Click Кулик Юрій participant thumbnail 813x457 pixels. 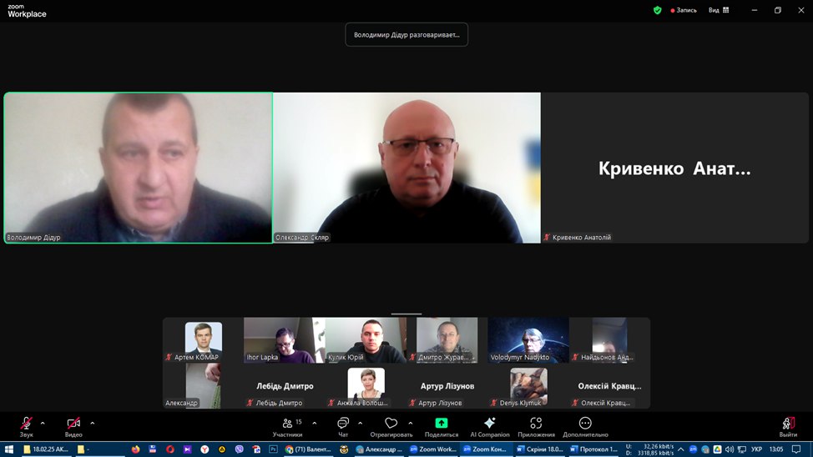click(x=366, y=340)
